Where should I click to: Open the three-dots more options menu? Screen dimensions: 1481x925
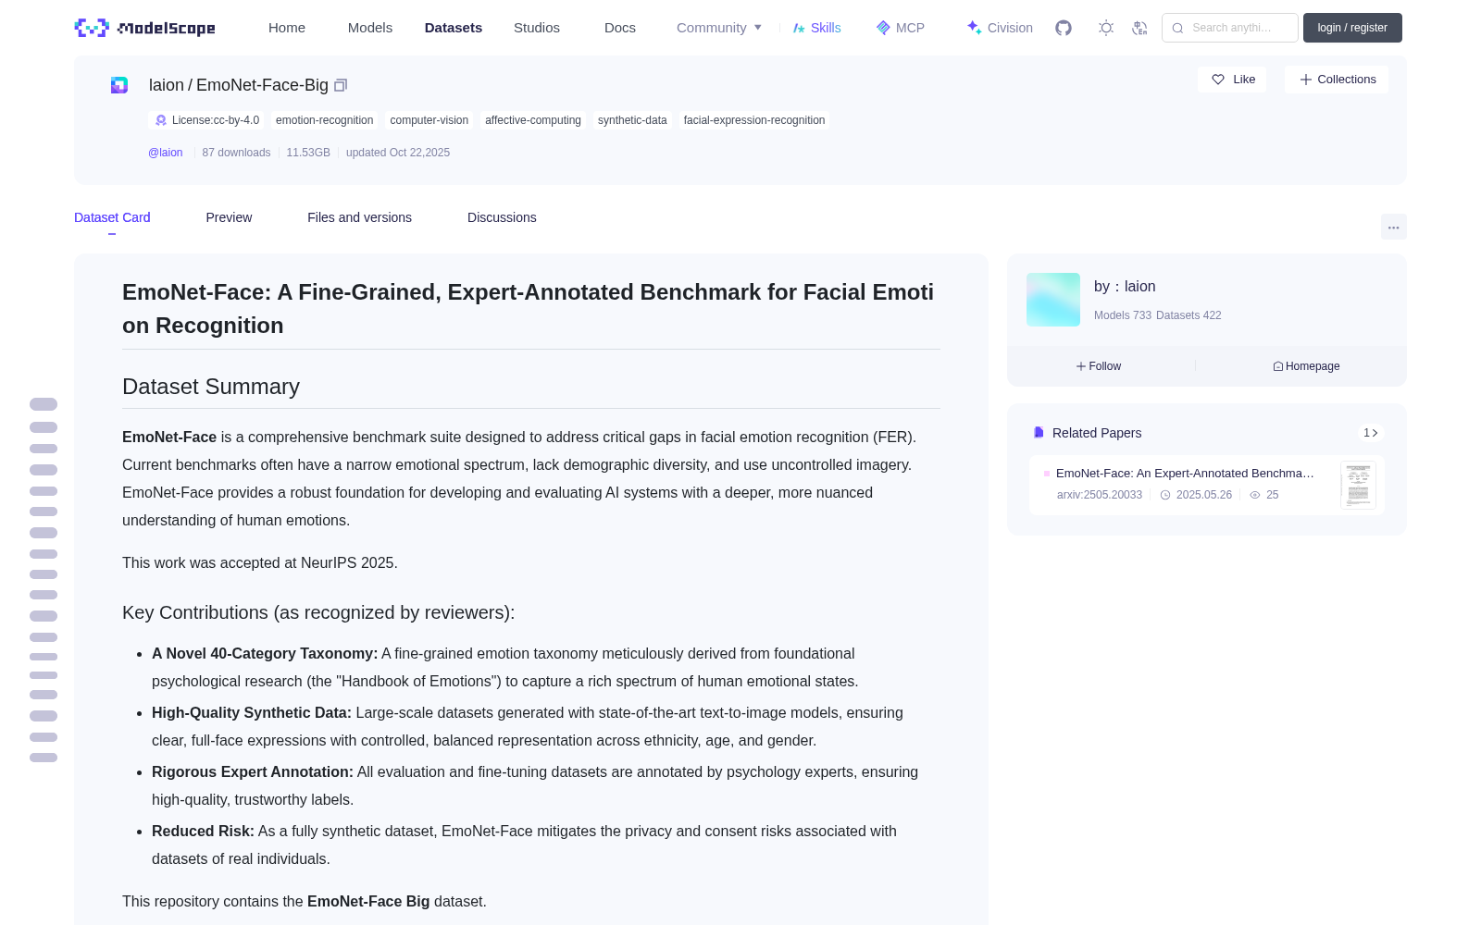(1393, 227)
